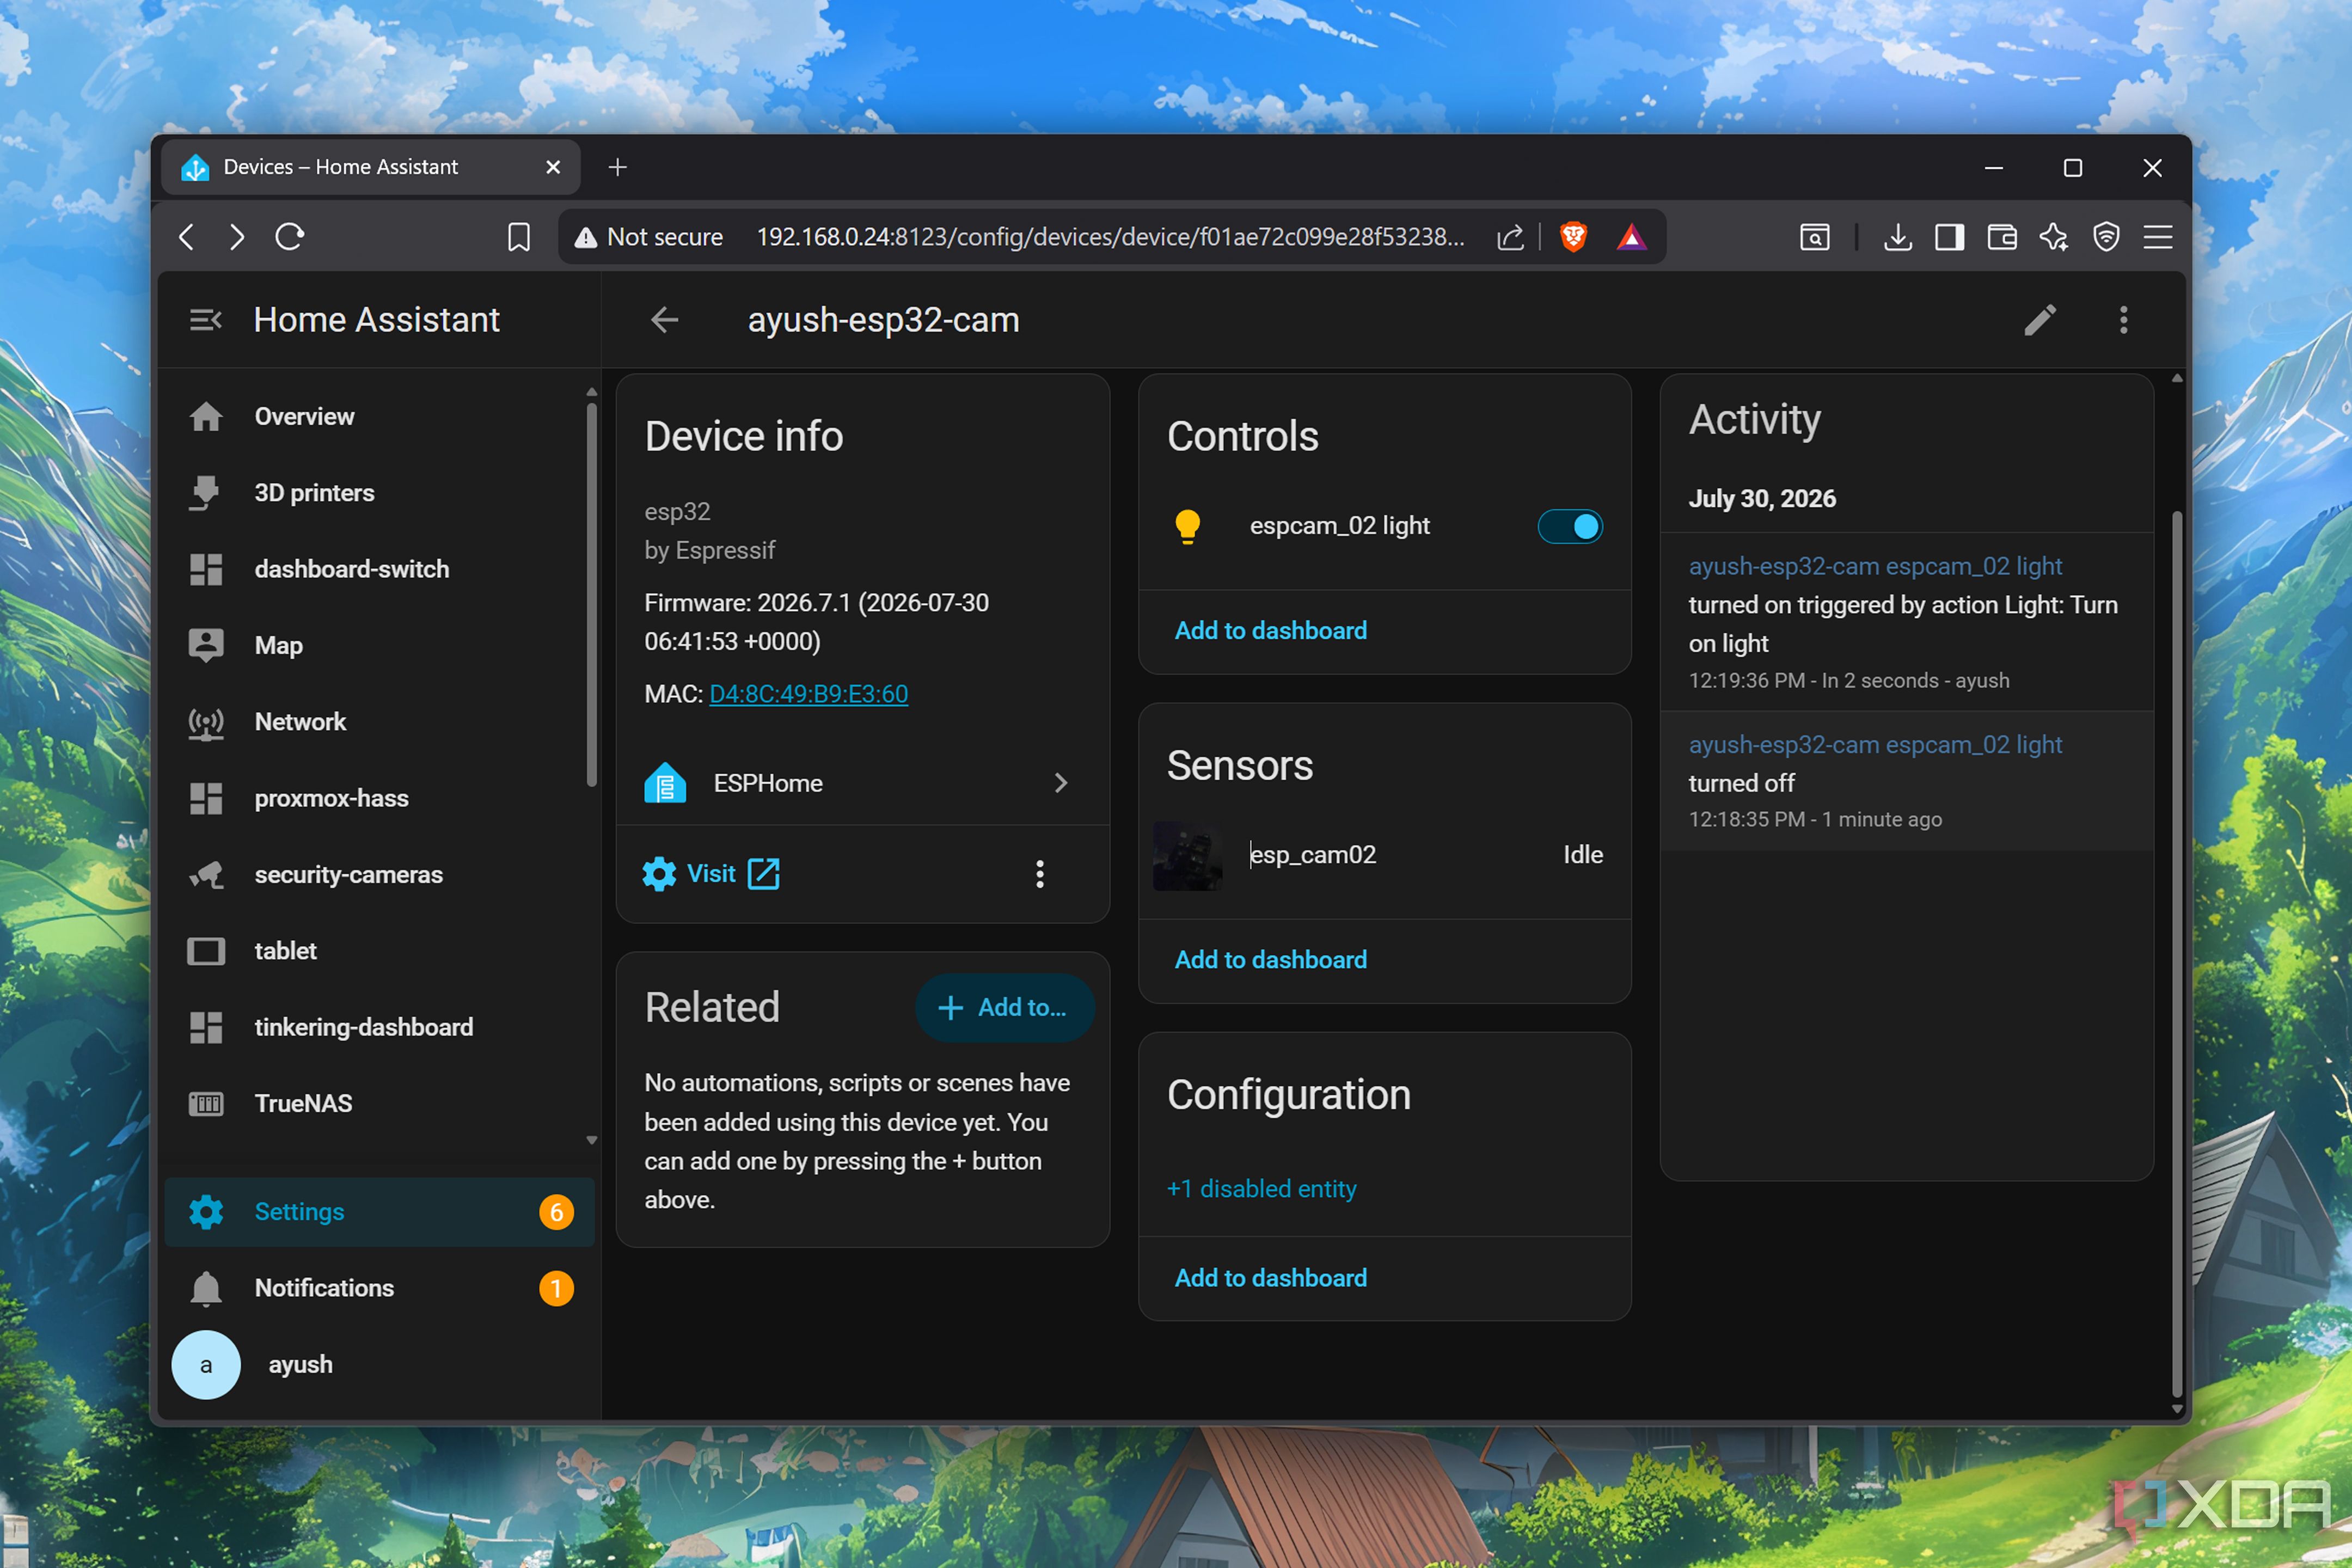Viewport: 2352px width, 1568px height.
Task: Open the Network sidebar item
Action: point(380,722)
